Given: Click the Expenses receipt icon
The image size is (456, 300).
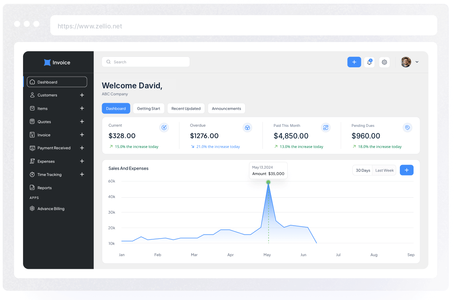Looking at the screenshot, I should [32, 161].
